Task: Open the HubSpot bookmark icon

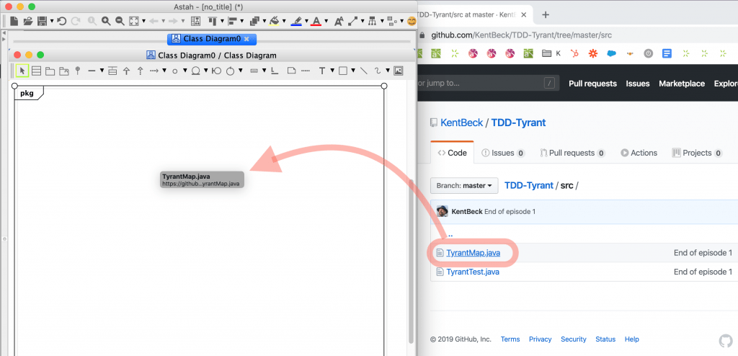Action: (x=574, y=53)
